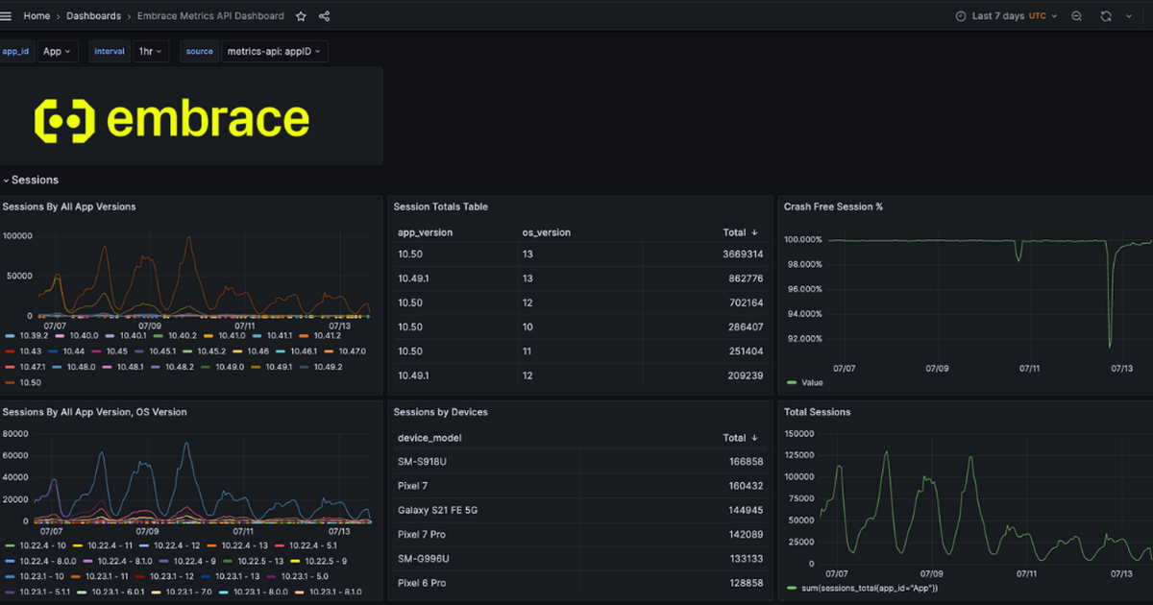Toggle the 10.23.1 - 8.0.0 legend series
The height and width of the screenshot is (605, 1153).
pos(260,592)
